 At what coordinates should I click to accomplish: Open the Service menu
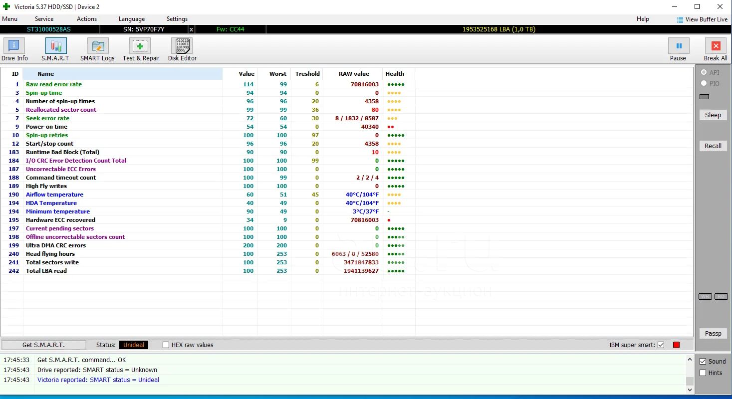pyautogui.click(x=44, y=19)
